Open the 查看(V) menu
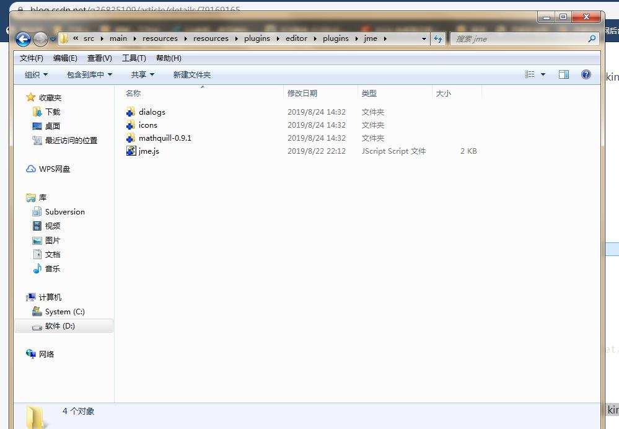Screen dimensions: 619x429 tap(100, 58)
